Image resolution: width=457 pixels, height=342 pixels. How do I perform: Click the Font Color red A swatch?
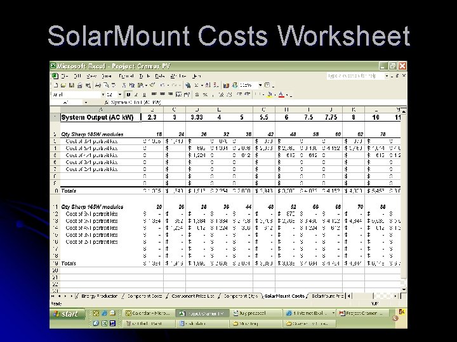tap(281, 94)
